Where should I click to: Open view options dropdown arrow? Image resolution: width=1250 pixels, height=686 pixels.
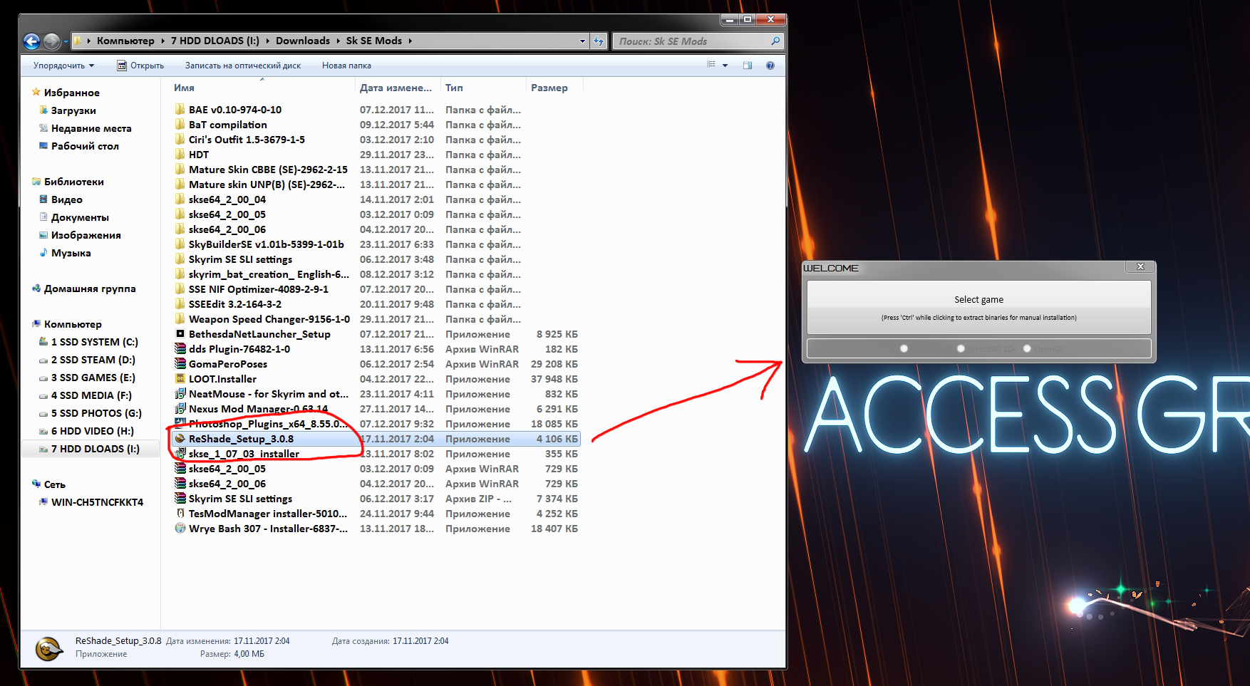click(x=725, y=66)
